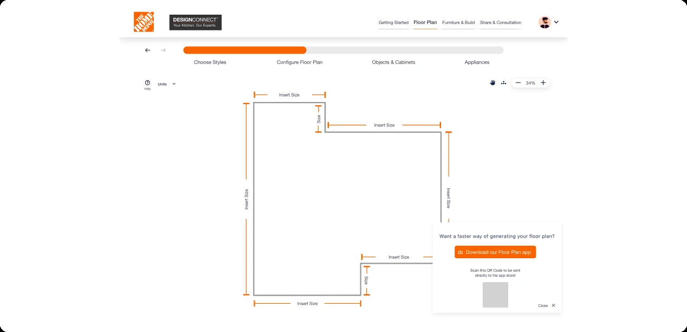
Task: Set size of the lower-right notch horizontal wall
Action: pyautogui.click(x=399, y=257)
